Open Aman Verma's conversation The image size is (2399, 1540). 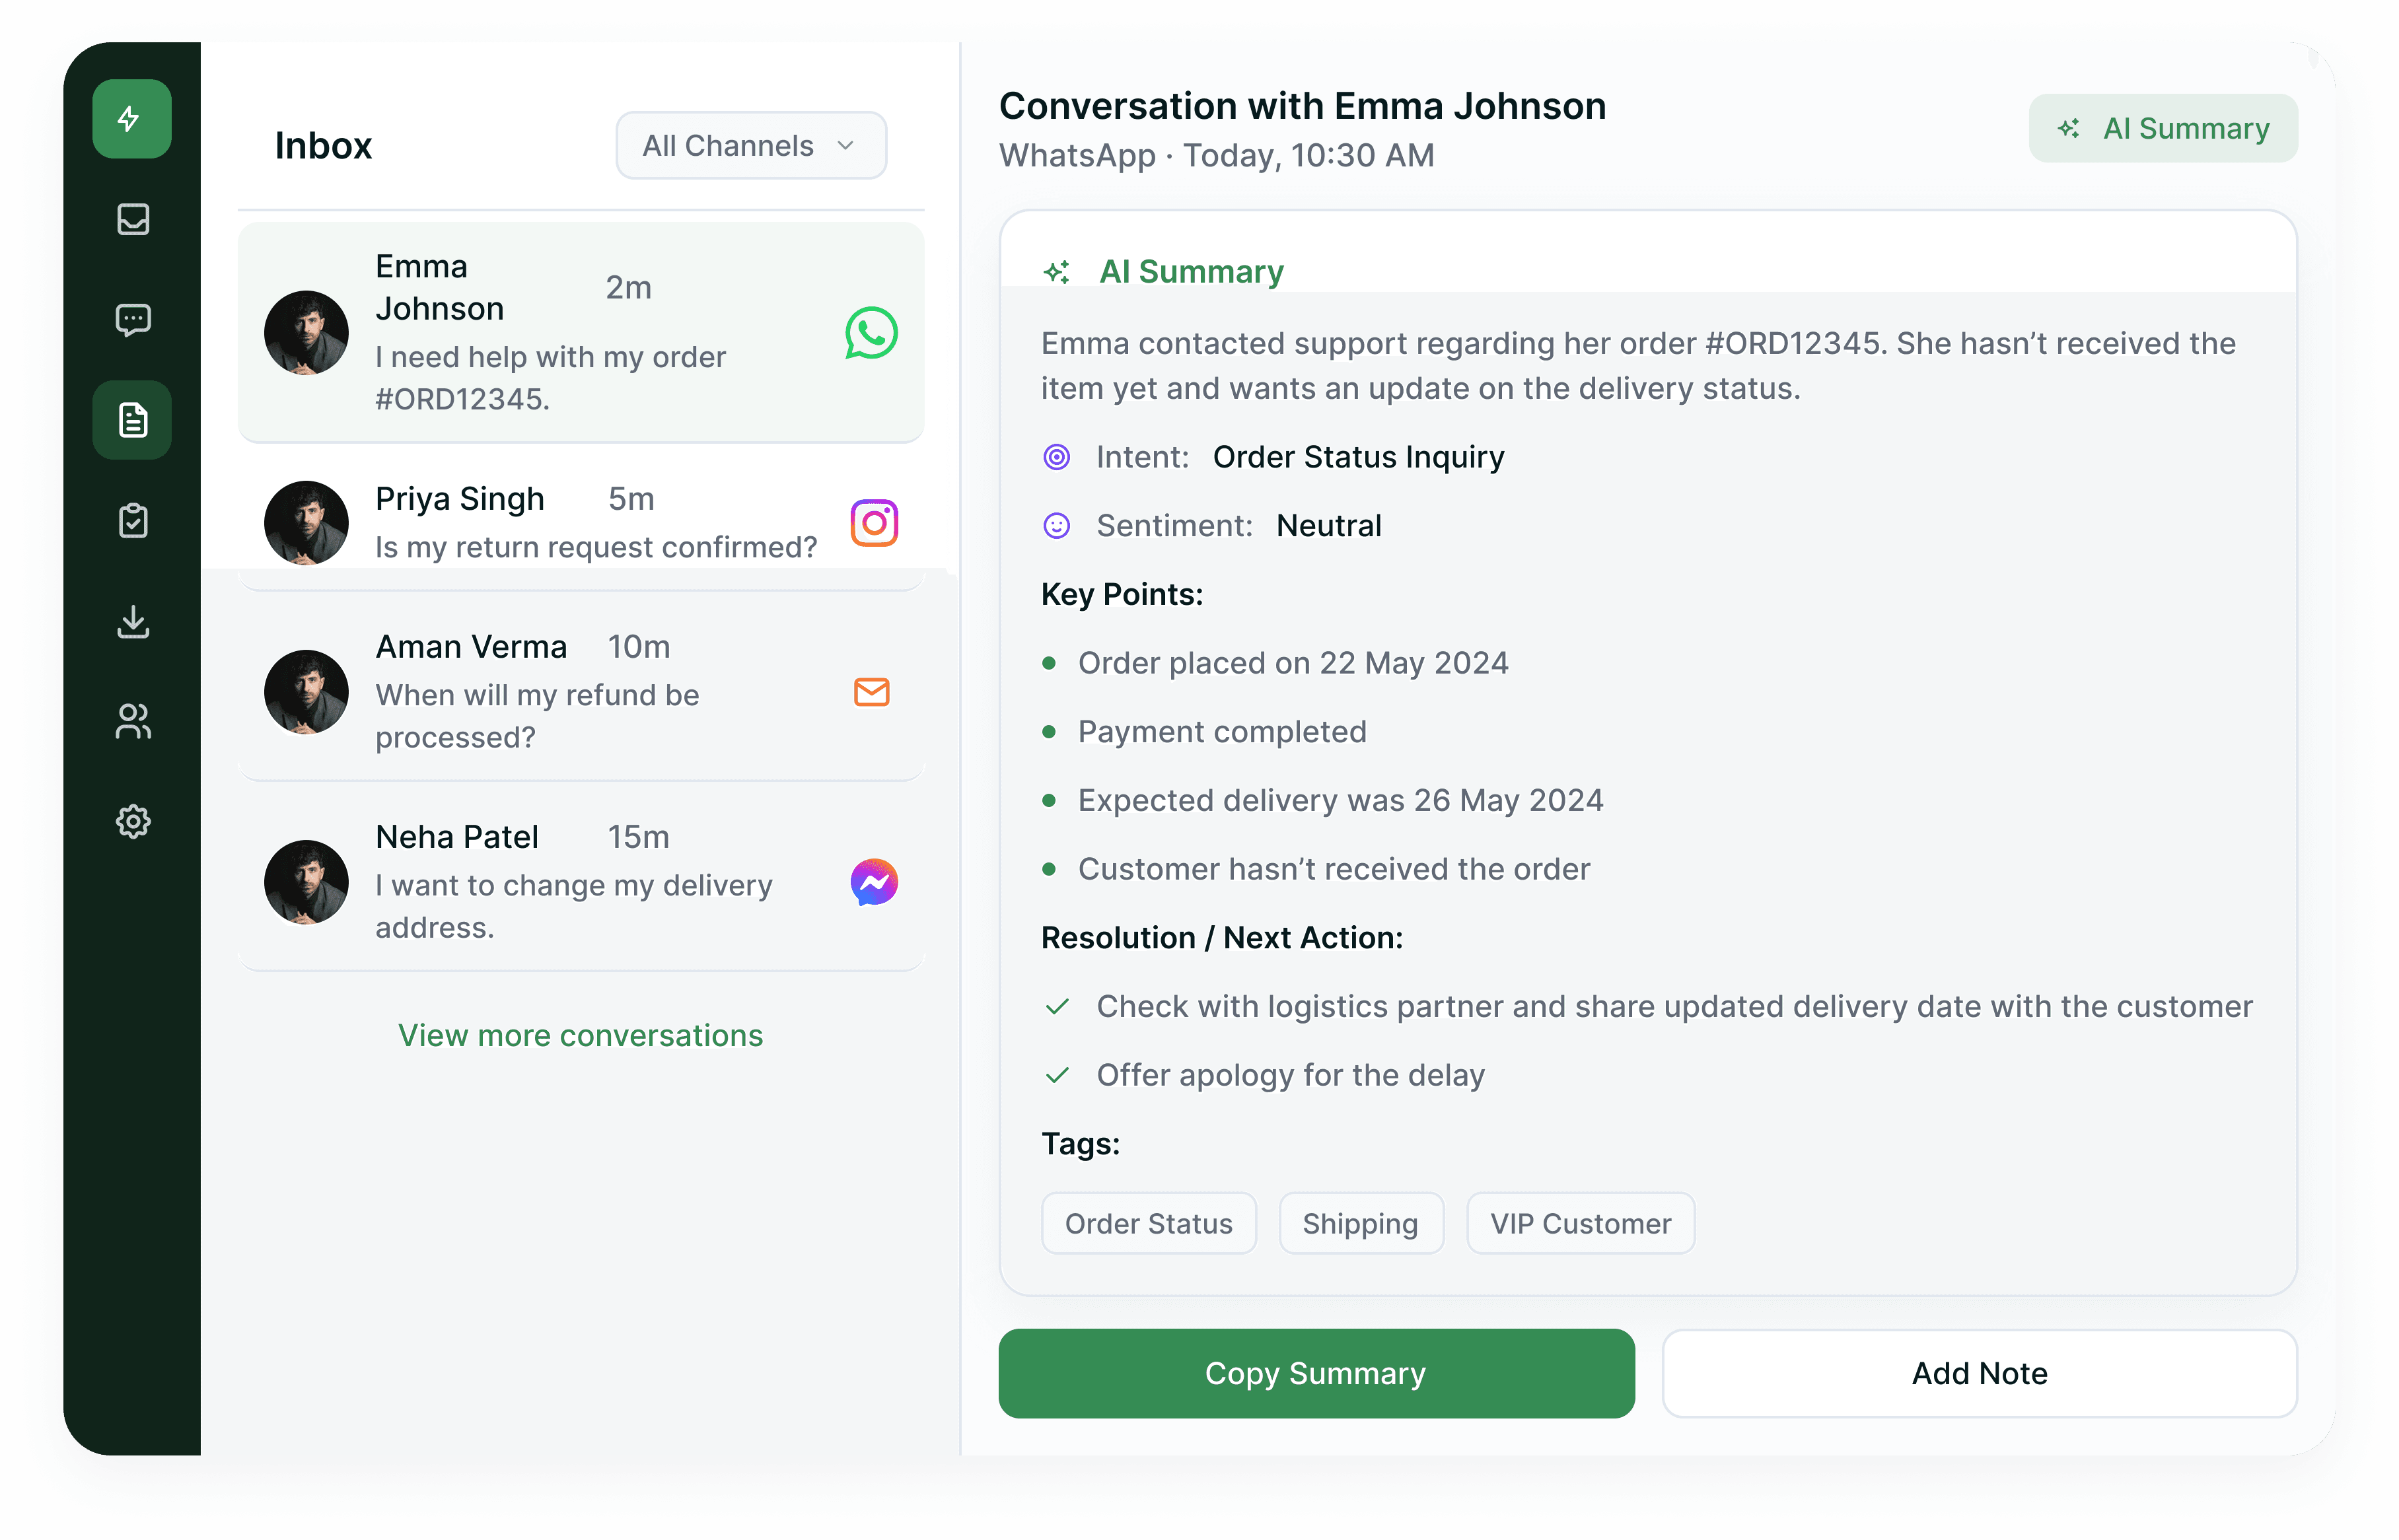[x=581, y=692]
